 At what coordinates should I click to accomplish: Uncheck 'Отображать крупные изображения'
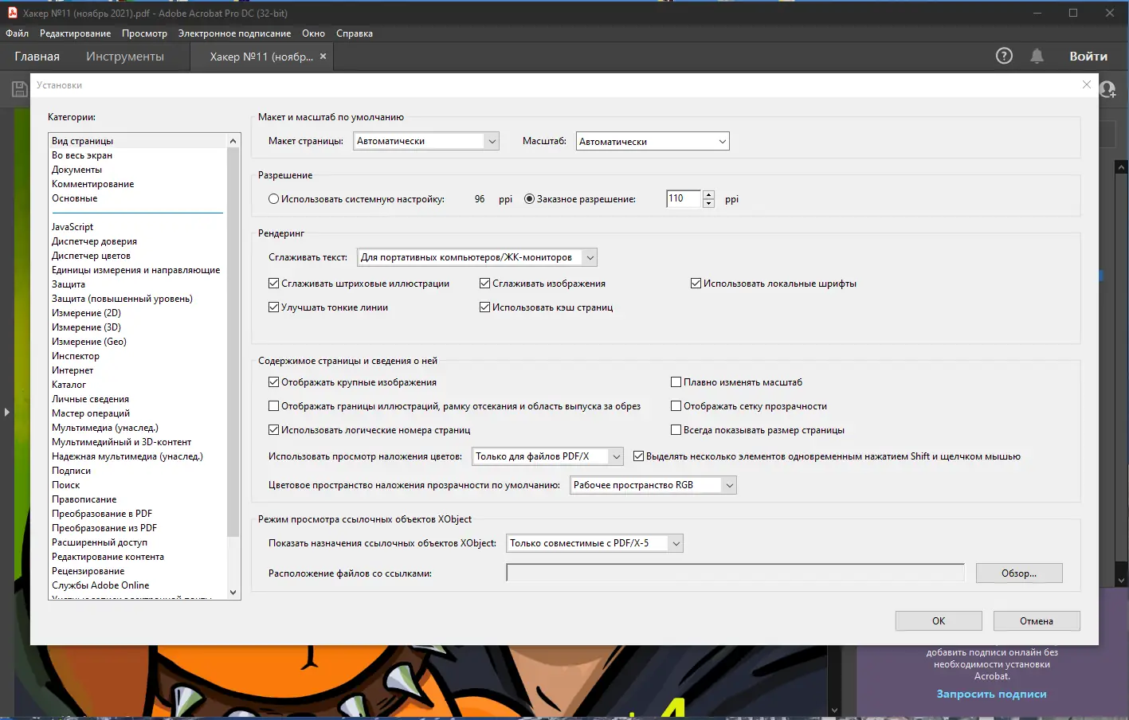(x=273, y=382)
